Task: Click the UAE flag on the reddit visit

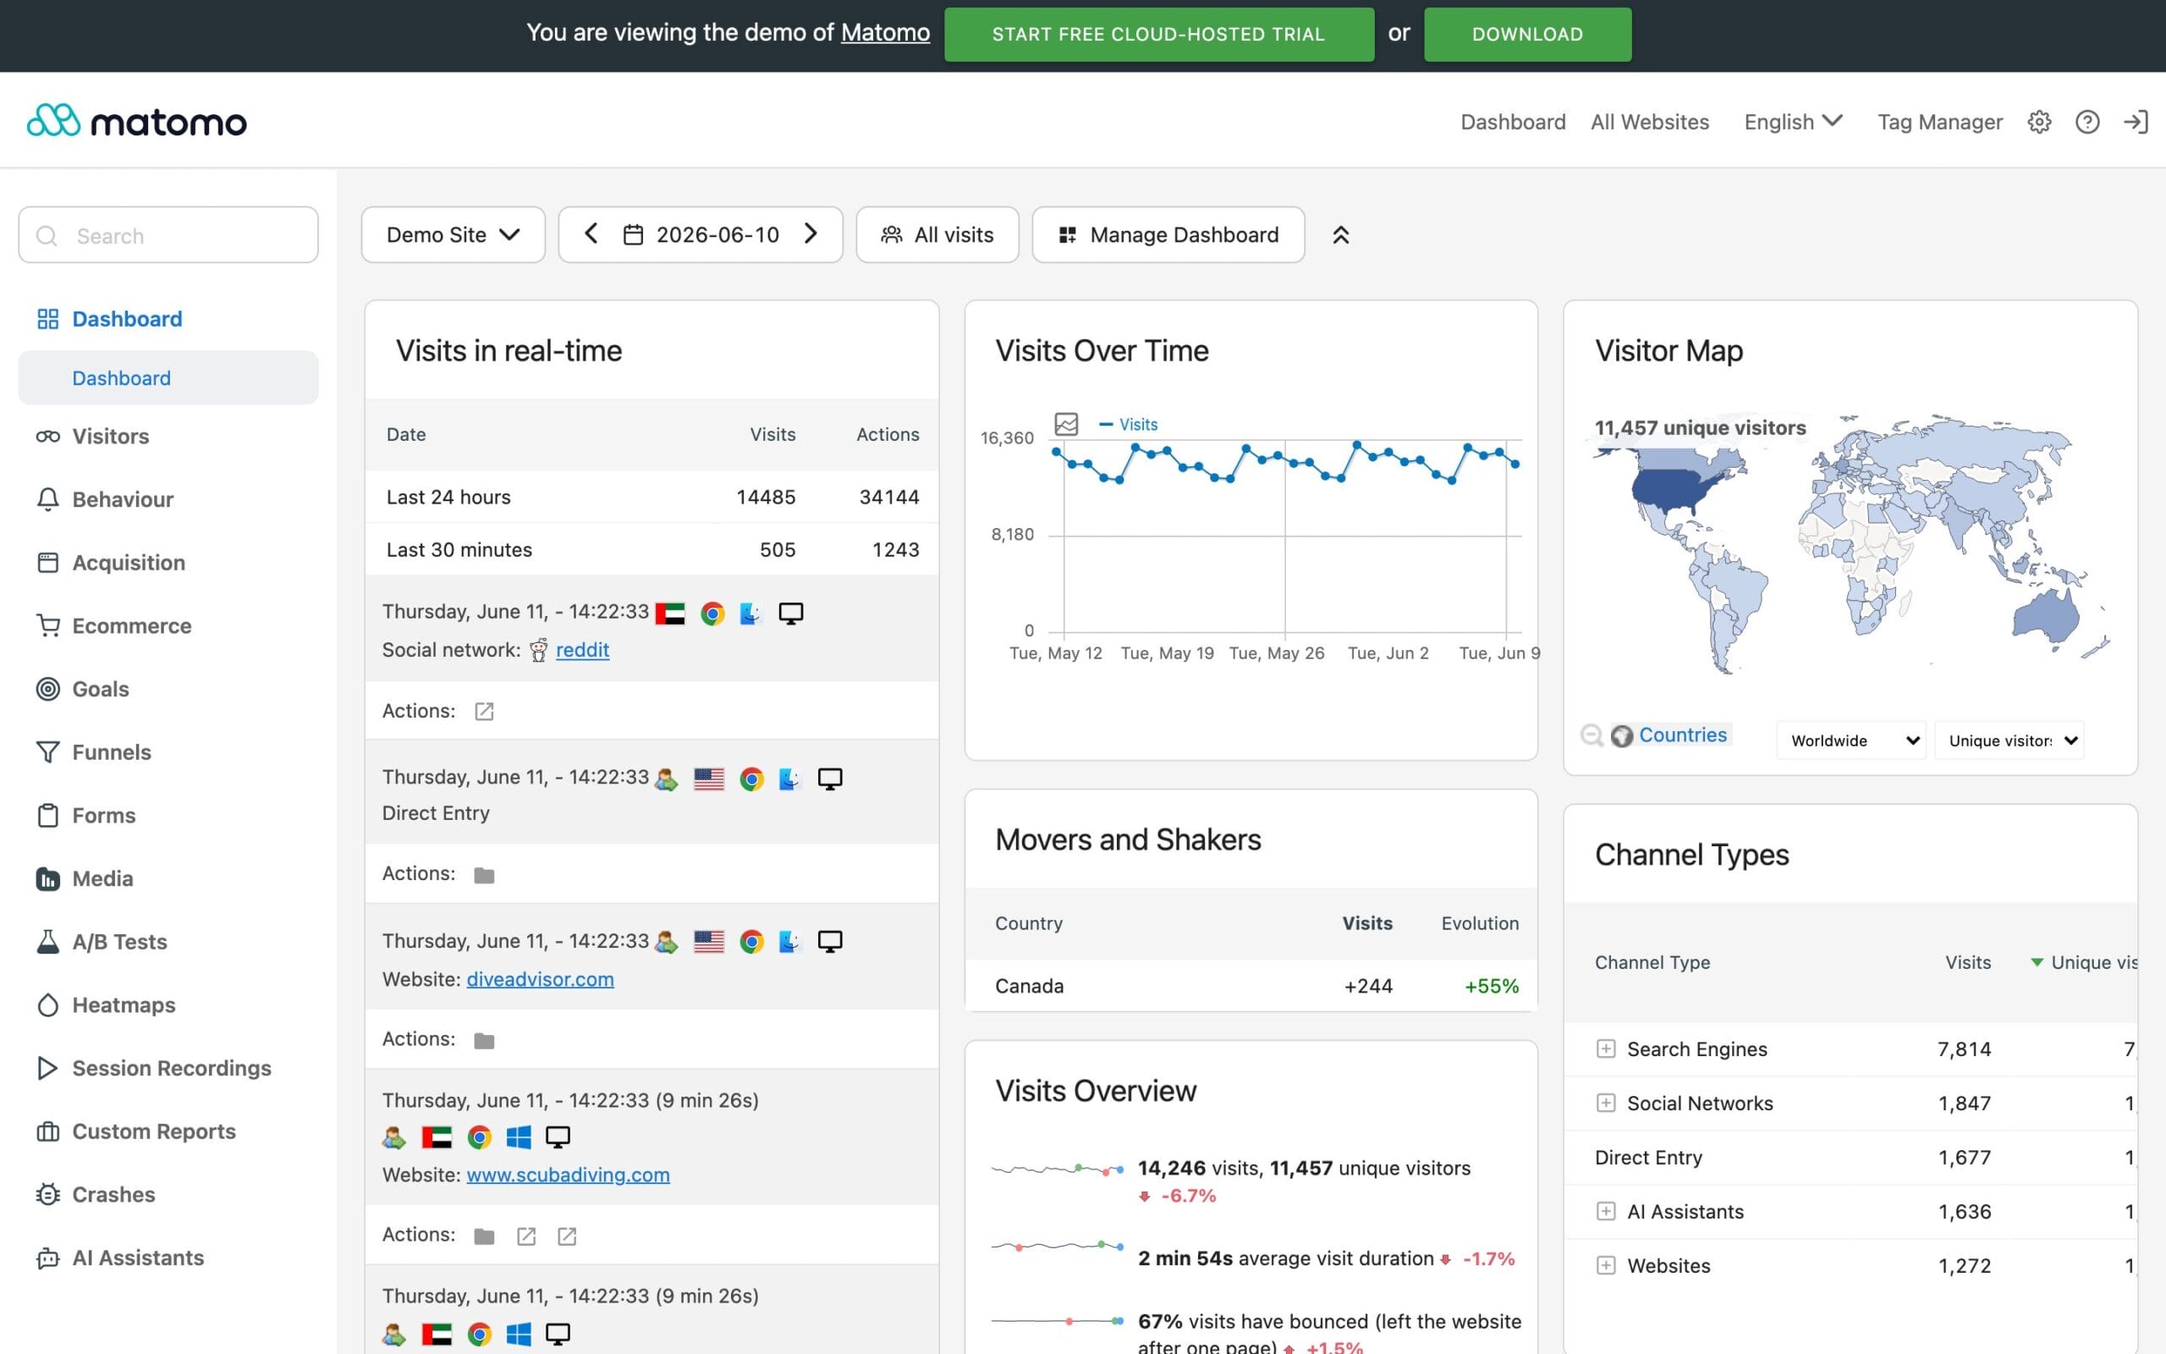Action: tap(669, 614)
